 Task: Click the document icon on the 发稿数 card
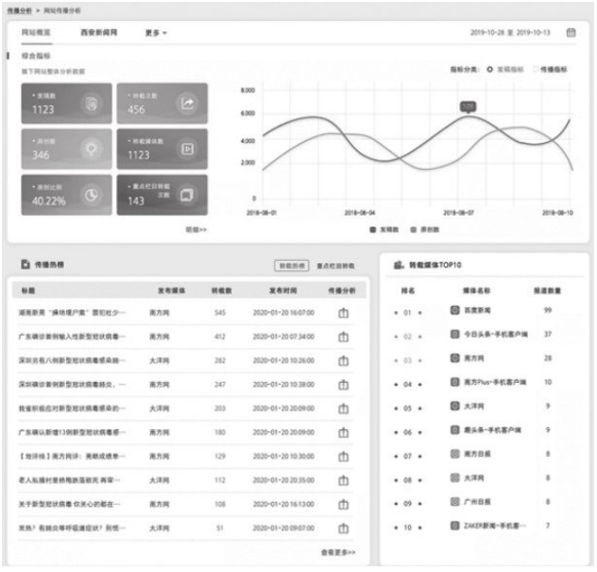coord(92,103)
